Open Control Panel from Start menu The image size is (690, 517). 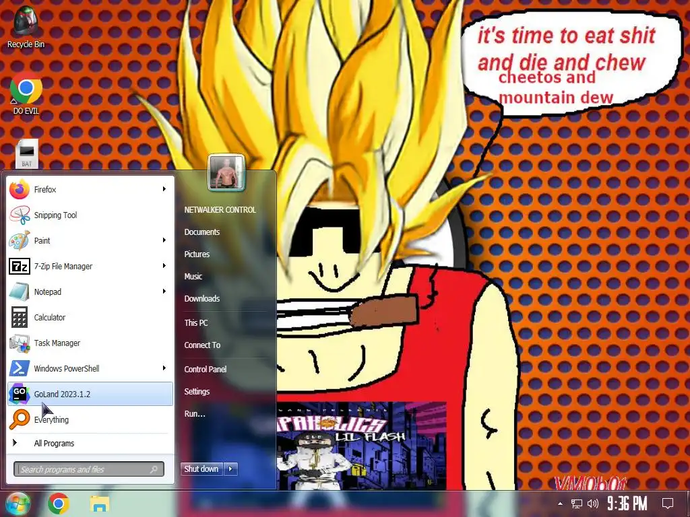(206, 370)
